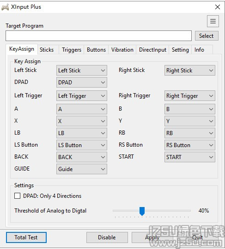Open the Left Stick assignment dropdown
This screenshot has height=249, width=225.
point(82,71)
